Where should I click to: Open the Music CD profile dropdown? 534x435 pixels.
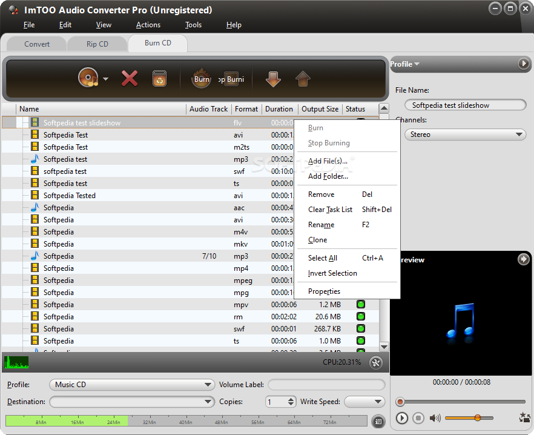[132, 385]
